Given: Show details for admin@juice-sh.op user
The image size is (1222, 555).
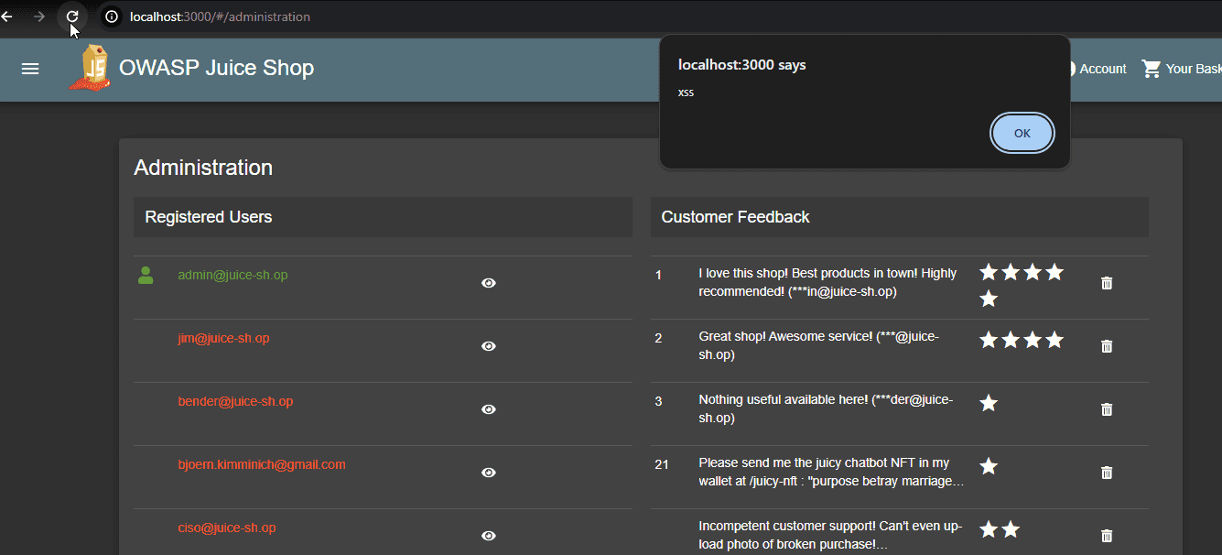Looking at the screenshot, I should click(489, 283).
